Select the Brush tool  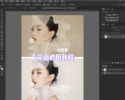coord(2,29)
